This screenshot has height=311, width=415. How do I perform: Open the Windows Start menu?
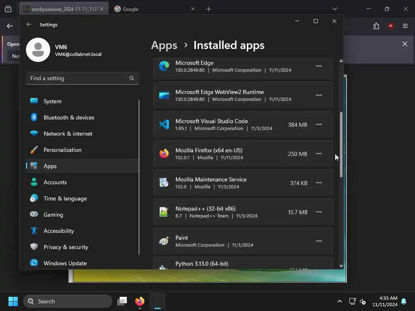13,301
